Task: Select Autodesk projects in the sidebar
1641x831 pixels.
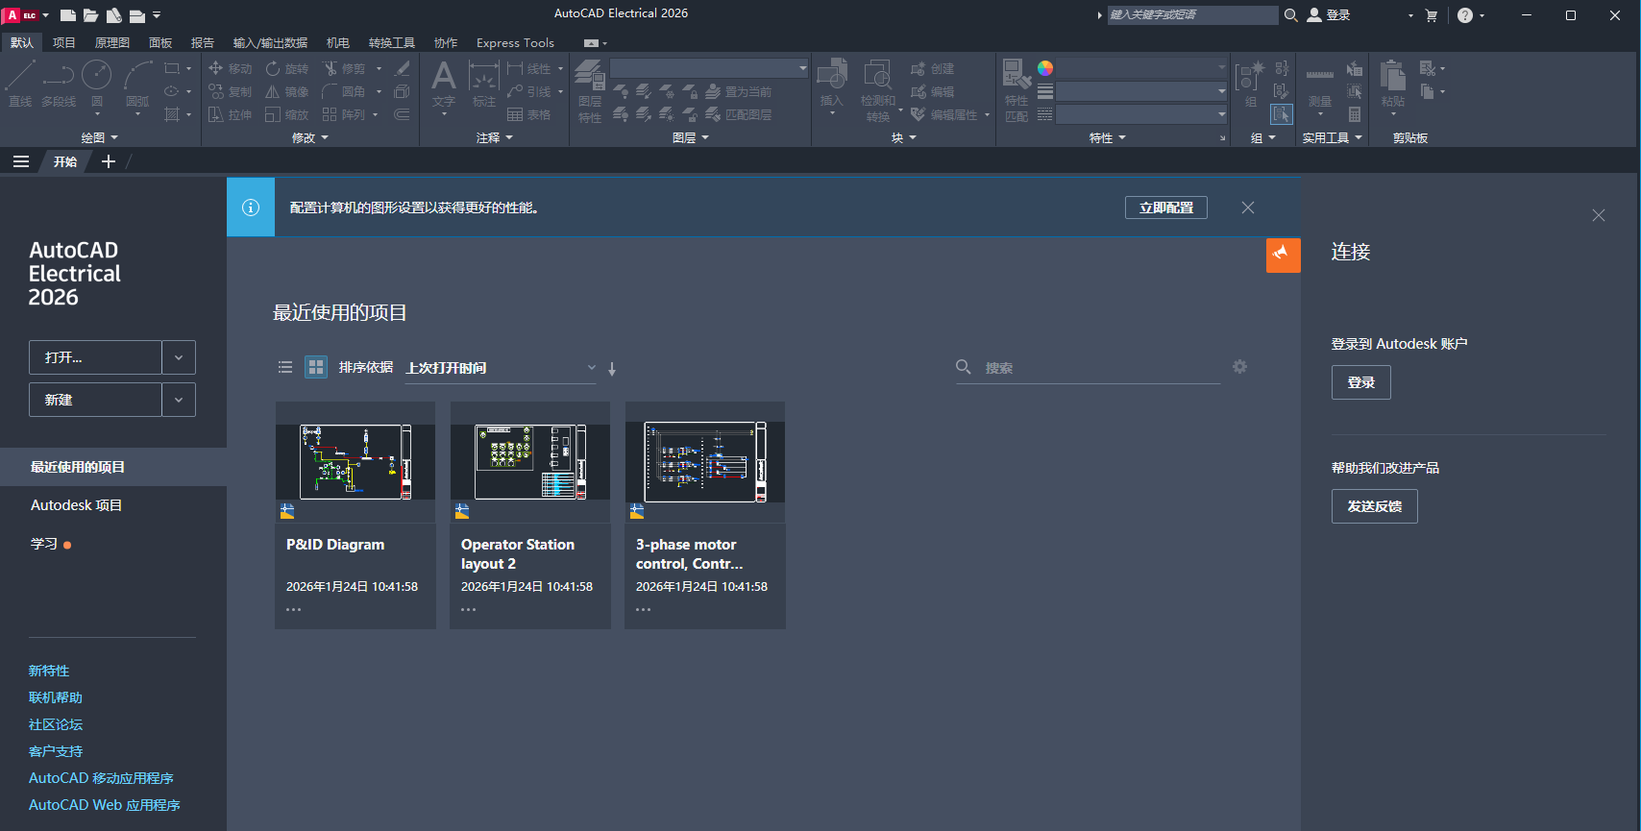Action: pos(76,505)
